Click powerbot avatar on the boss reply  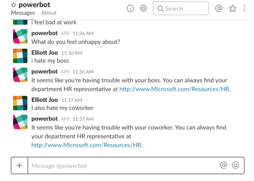pos(20,75)
